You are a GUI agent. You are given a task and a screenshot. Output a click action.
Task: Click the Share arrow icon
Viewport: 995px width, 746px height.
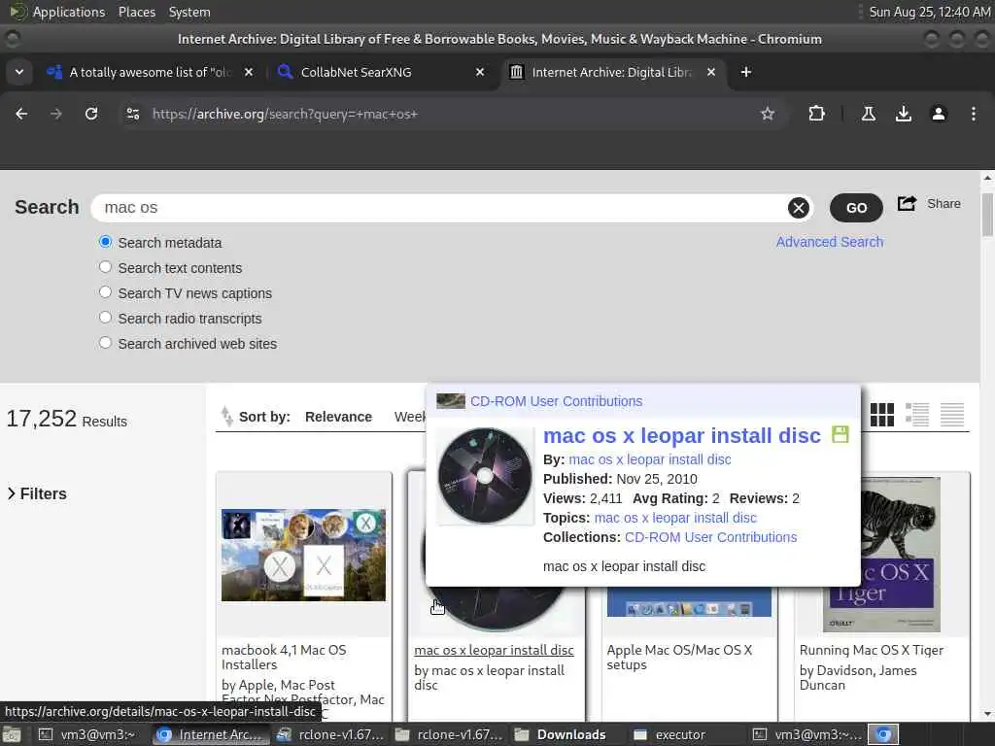[x=907, y=204]
